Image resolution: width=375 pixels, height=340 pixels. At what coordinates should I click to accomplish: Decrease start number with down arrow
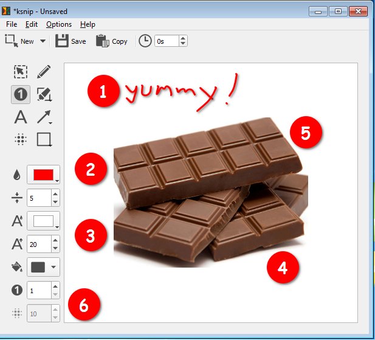tap(55, 294)
